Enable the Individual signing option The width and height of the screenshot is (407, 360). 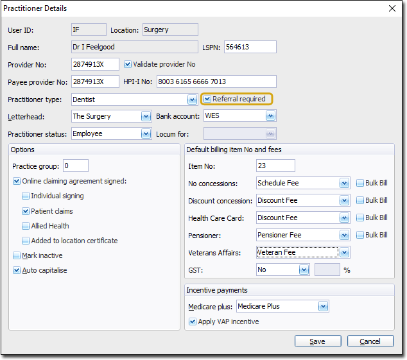tap(26, 196)
